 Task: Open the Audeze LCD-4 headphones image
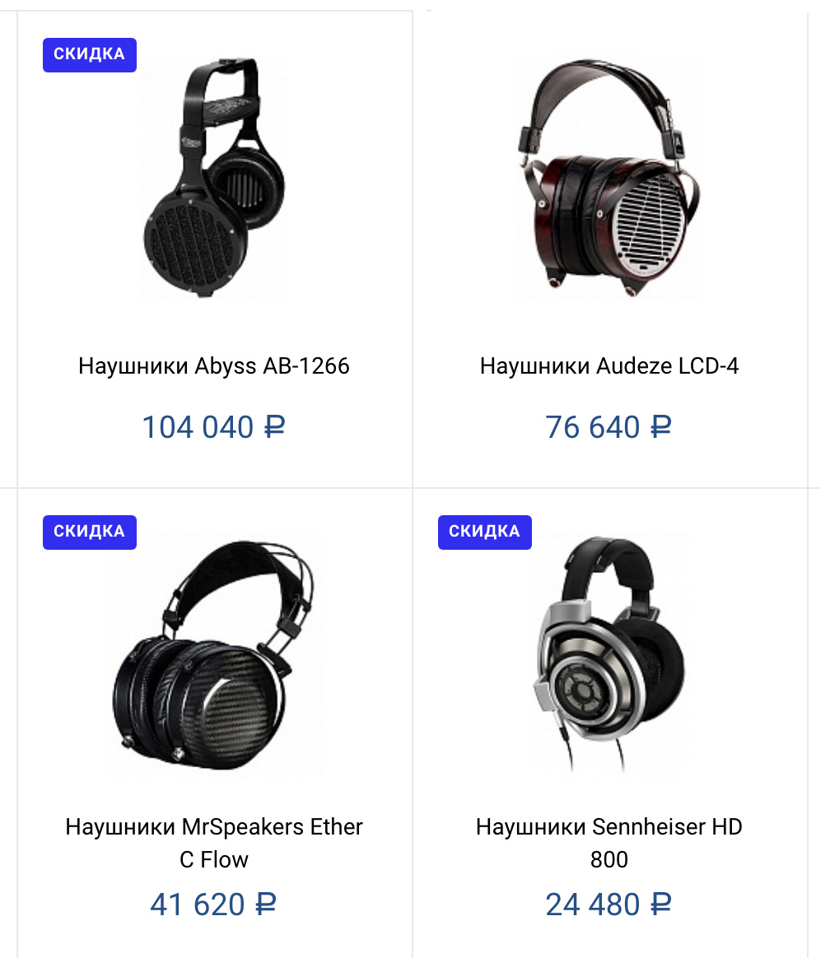(x=609, y=177)
